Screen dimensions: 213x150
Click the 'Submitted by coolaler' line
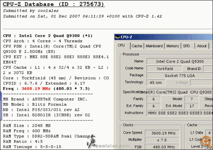[31, 11]
